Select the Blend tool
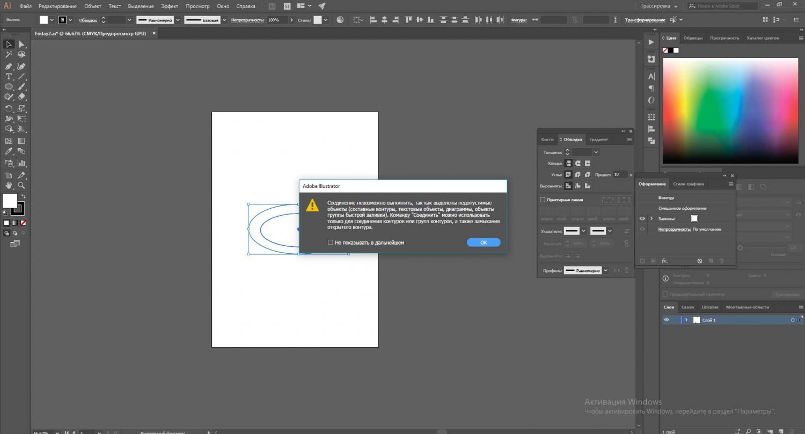This screenshot has width=805, height=434. 22,152
